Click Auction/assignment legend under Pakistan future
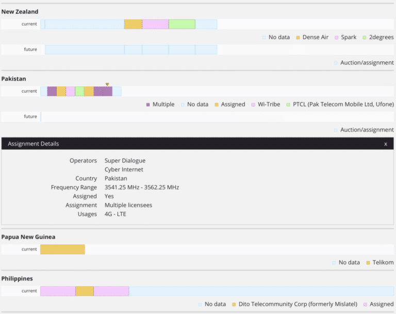 pos(364,130)
